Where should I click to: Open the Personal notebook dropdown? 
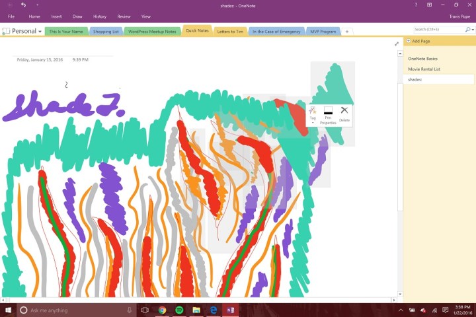pos(22,31)
